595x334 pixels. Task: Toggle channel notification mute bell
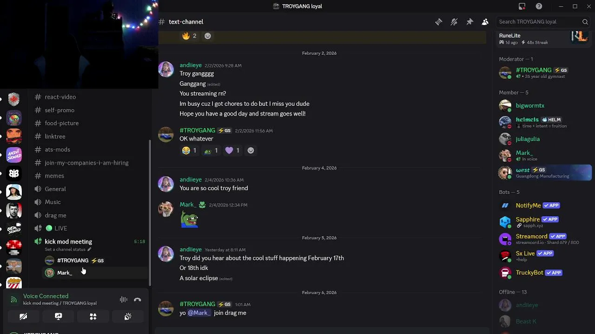(454, 22)
